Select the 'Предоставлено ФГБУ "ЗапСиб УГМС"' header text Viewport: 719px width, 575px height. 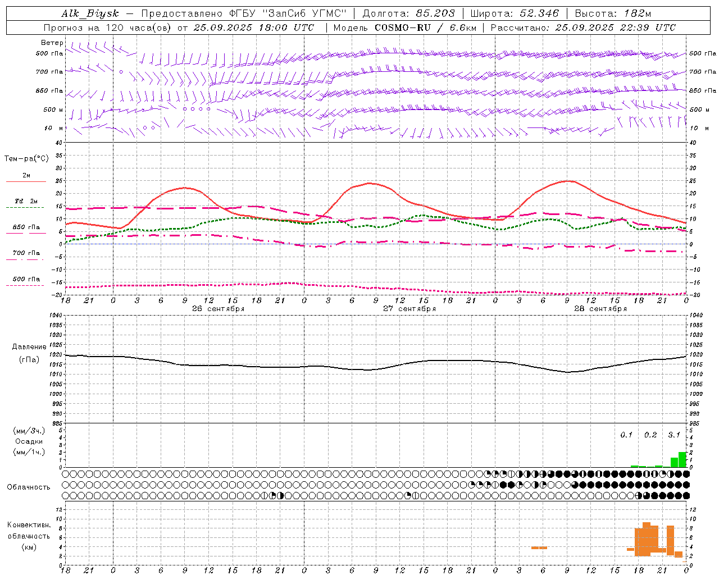[244, 13]
